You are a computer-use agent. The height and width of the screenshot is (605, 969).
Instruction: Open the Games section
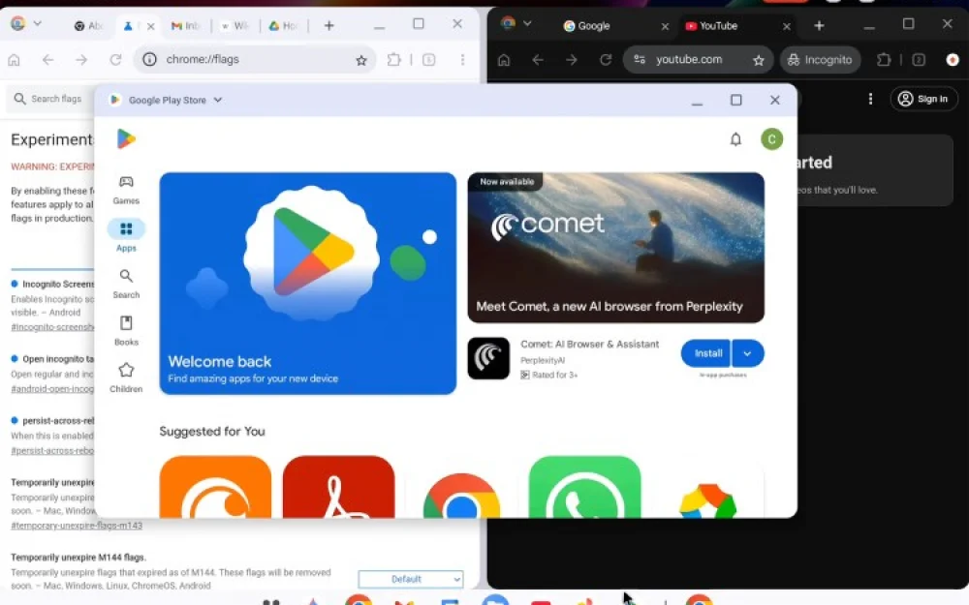click(126, 190)
